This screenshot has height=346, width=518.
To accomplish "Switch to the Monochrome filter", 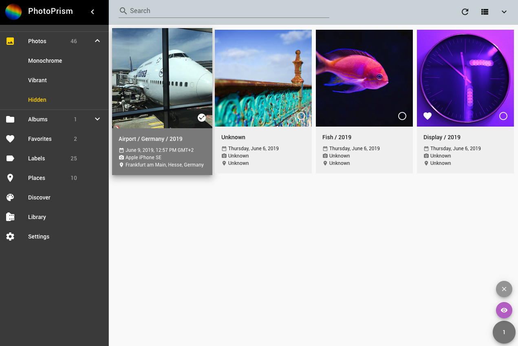I will [x=45, y=61].
